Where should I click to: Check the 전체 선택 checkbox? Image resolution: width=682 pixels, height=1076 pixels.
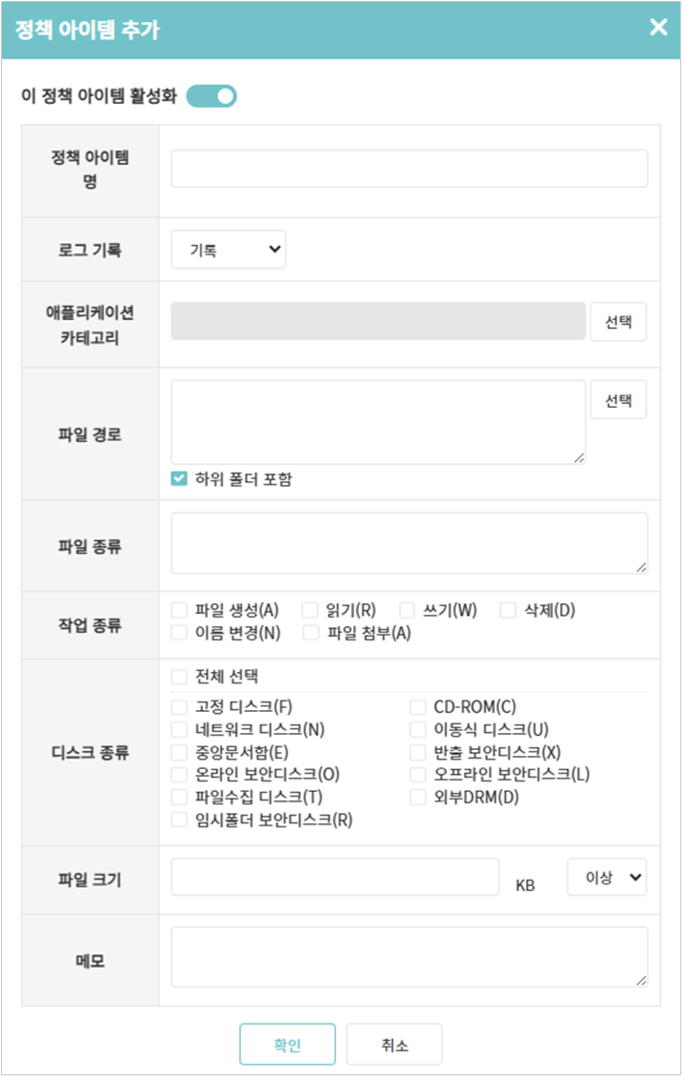pyautogui.click(x=179, y=677)
